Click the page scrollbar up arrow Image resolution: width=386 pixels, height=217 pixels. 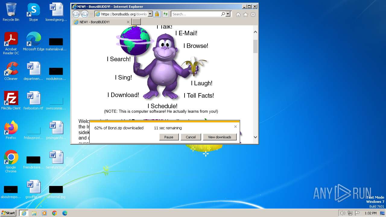click(255, 32)
